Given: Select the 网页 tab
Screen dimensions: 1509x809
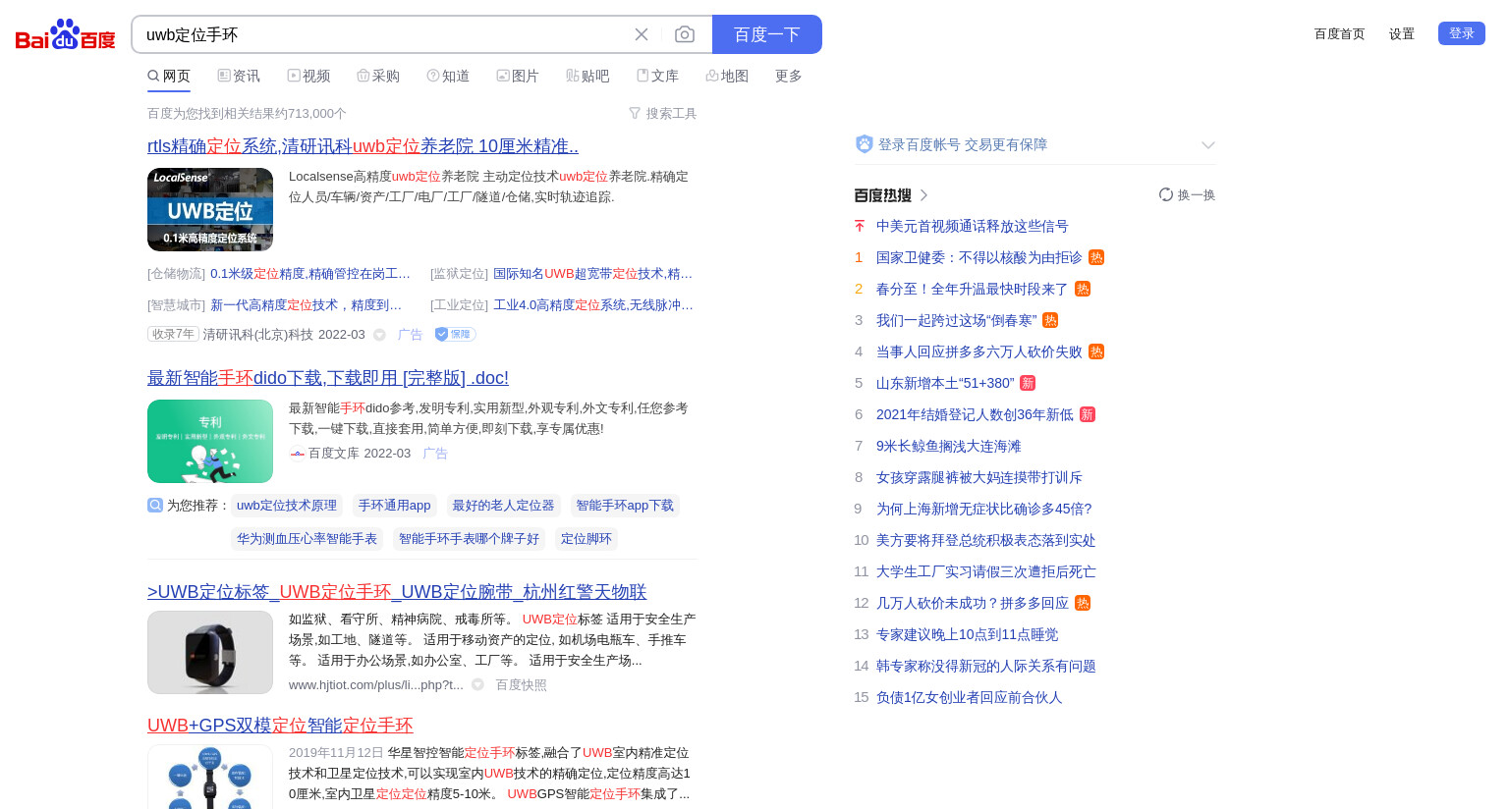Looking at the screenshot, I should [169, 76].
